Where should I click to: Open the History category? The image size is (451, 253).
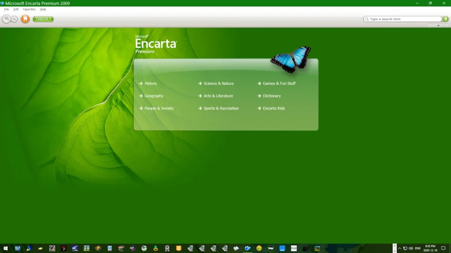tap(151, 83)
